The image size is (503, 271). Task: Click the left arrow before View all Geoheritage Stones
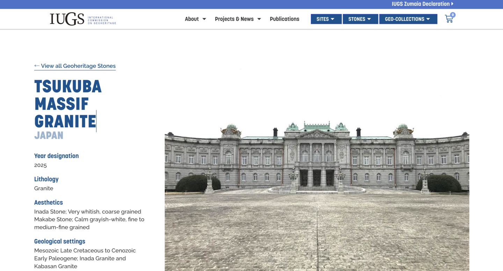[37, 66]
